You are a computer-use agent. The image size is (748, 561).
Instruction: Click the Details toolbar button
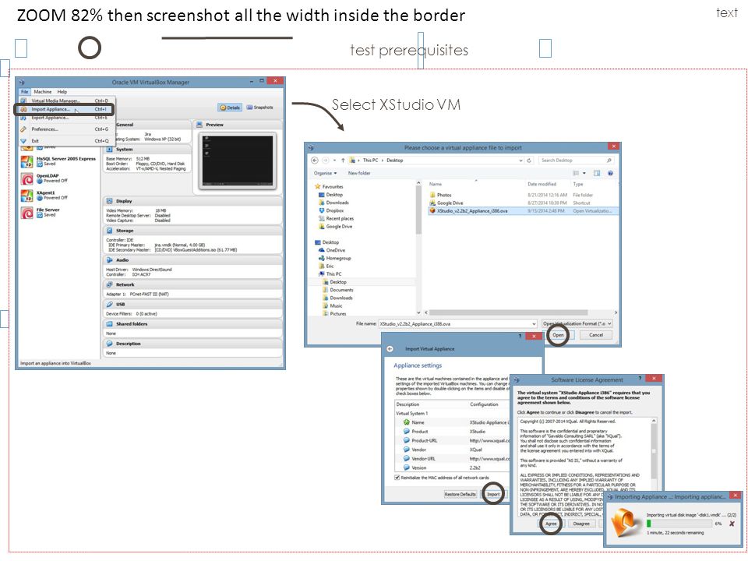[x=230, y=108]
